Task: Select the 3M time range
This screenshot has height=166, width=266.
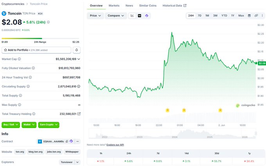Action: [215, 16]
